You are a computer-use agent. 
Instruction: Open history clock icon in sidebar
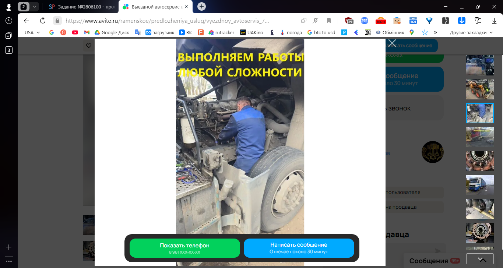[9, 21]
